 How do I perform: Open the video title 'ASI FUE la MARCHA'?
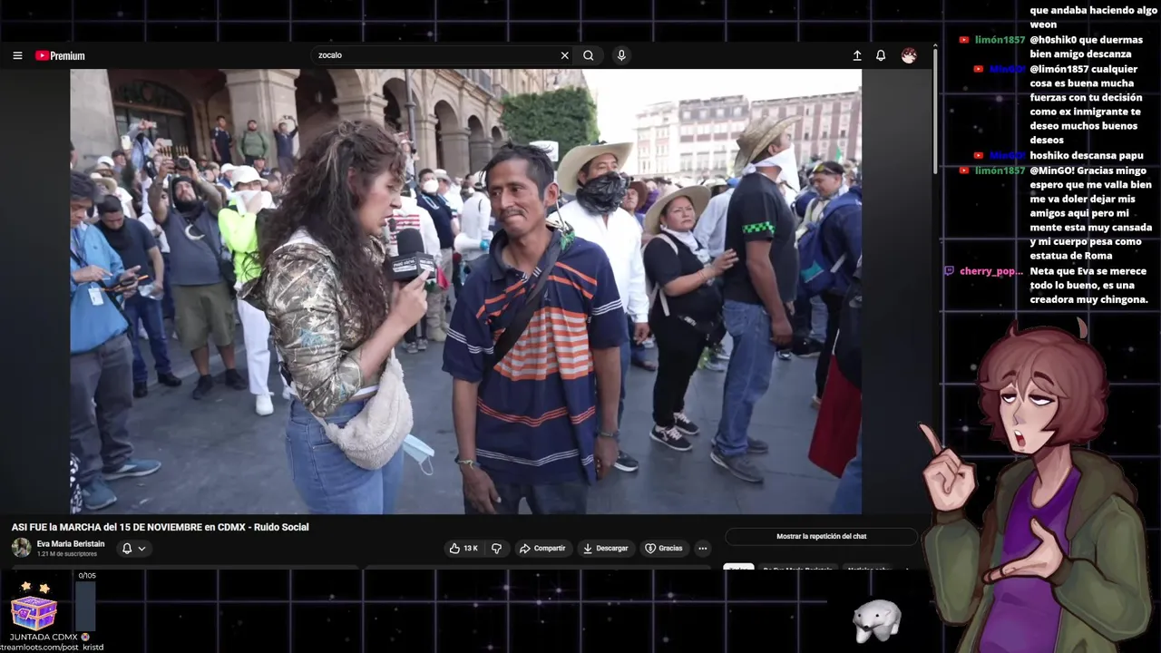click(161, 527)
